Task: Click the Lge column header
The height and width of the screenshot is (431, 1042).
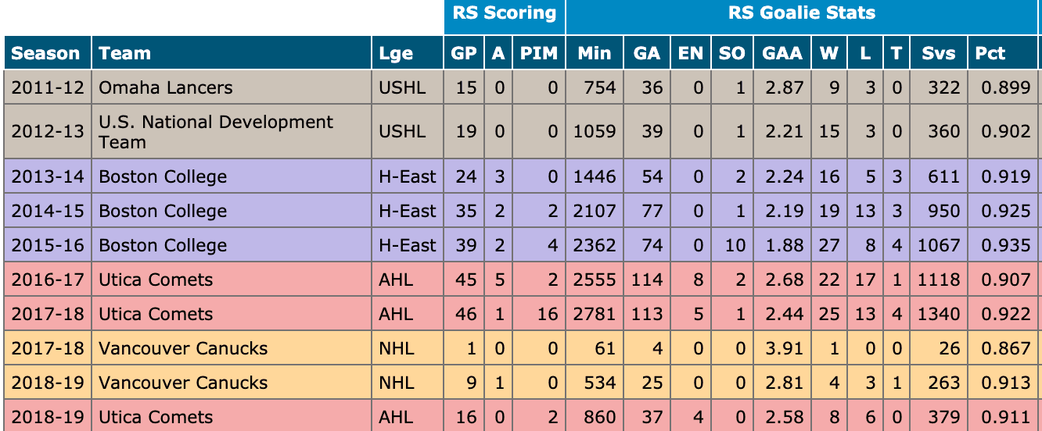Action: (x=396, y=54)
